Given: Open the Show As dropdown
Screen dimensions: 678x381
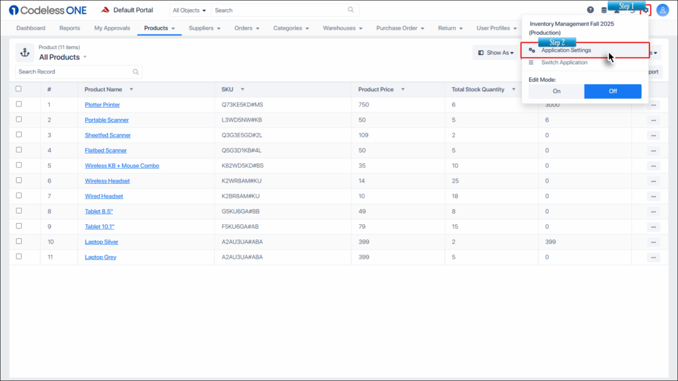Looking at the screenshot, I should 495,52.
